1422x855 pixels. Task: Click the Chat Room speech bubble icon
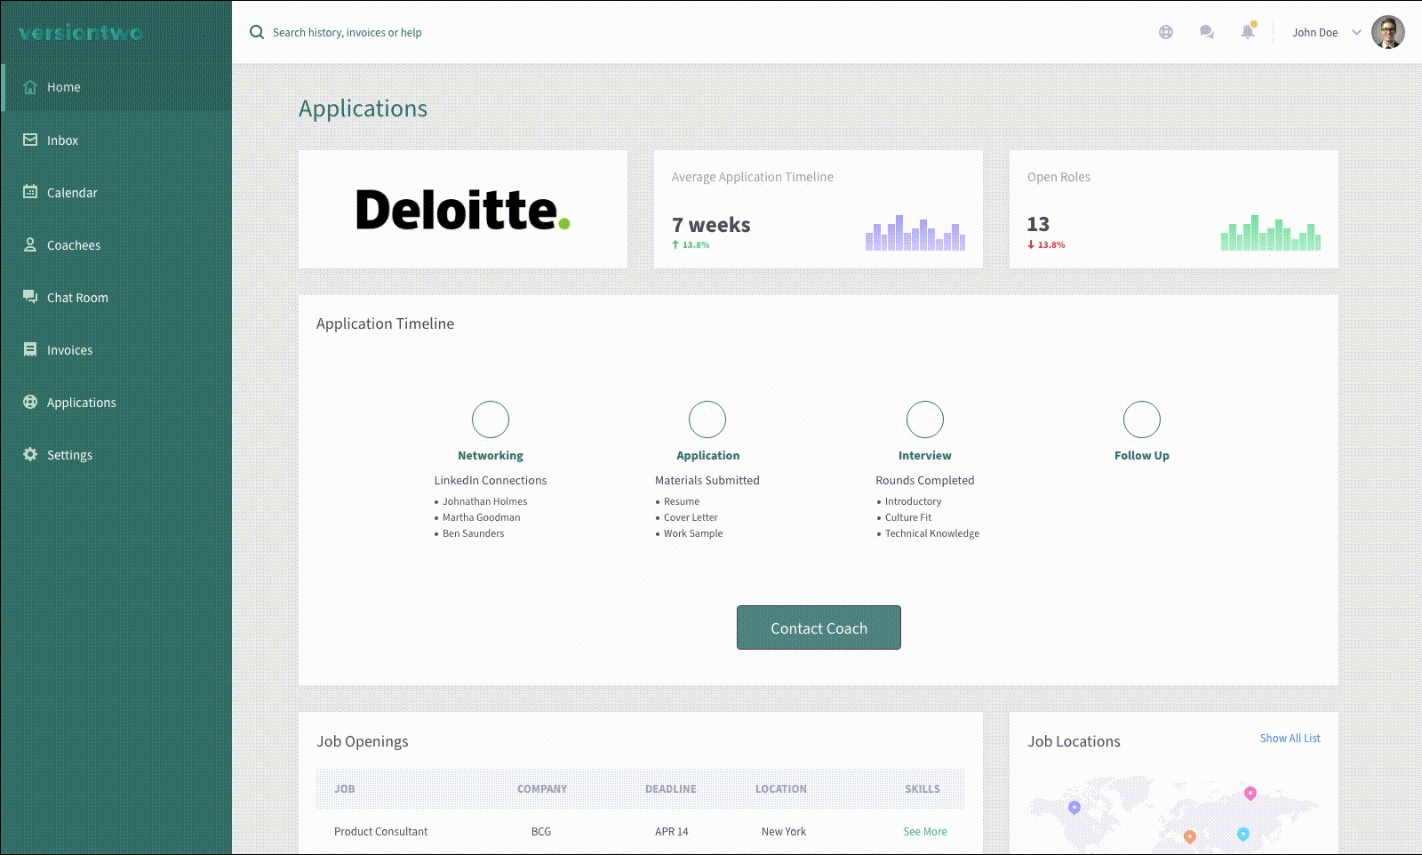coord(30,297)
